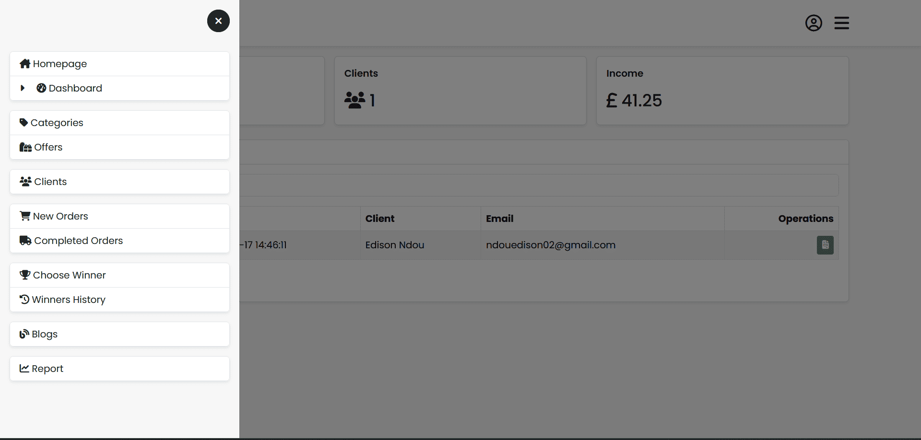Click the ndouedison02@gmail.com email link
The width and height of the screenshot is (921, 440).
(x=550, y=245)
